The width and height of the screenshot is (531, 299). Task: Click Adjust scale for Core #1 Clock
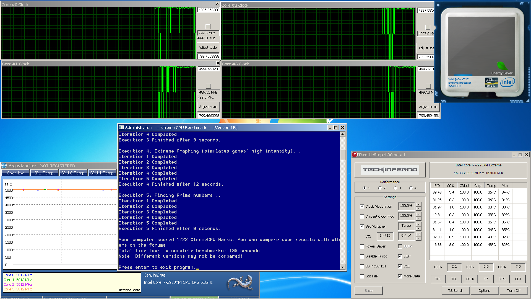pyautogui.click(x=208, y=107)
